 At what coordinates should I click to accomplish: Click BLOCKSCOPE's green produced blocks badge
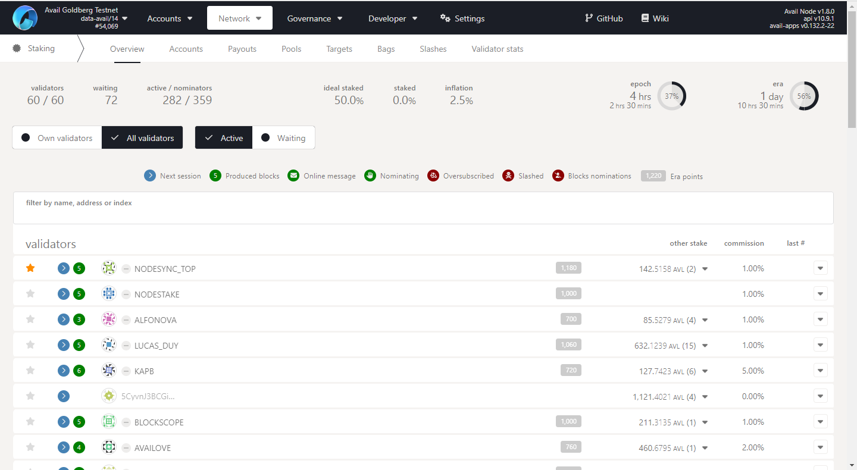pos(79,422)
